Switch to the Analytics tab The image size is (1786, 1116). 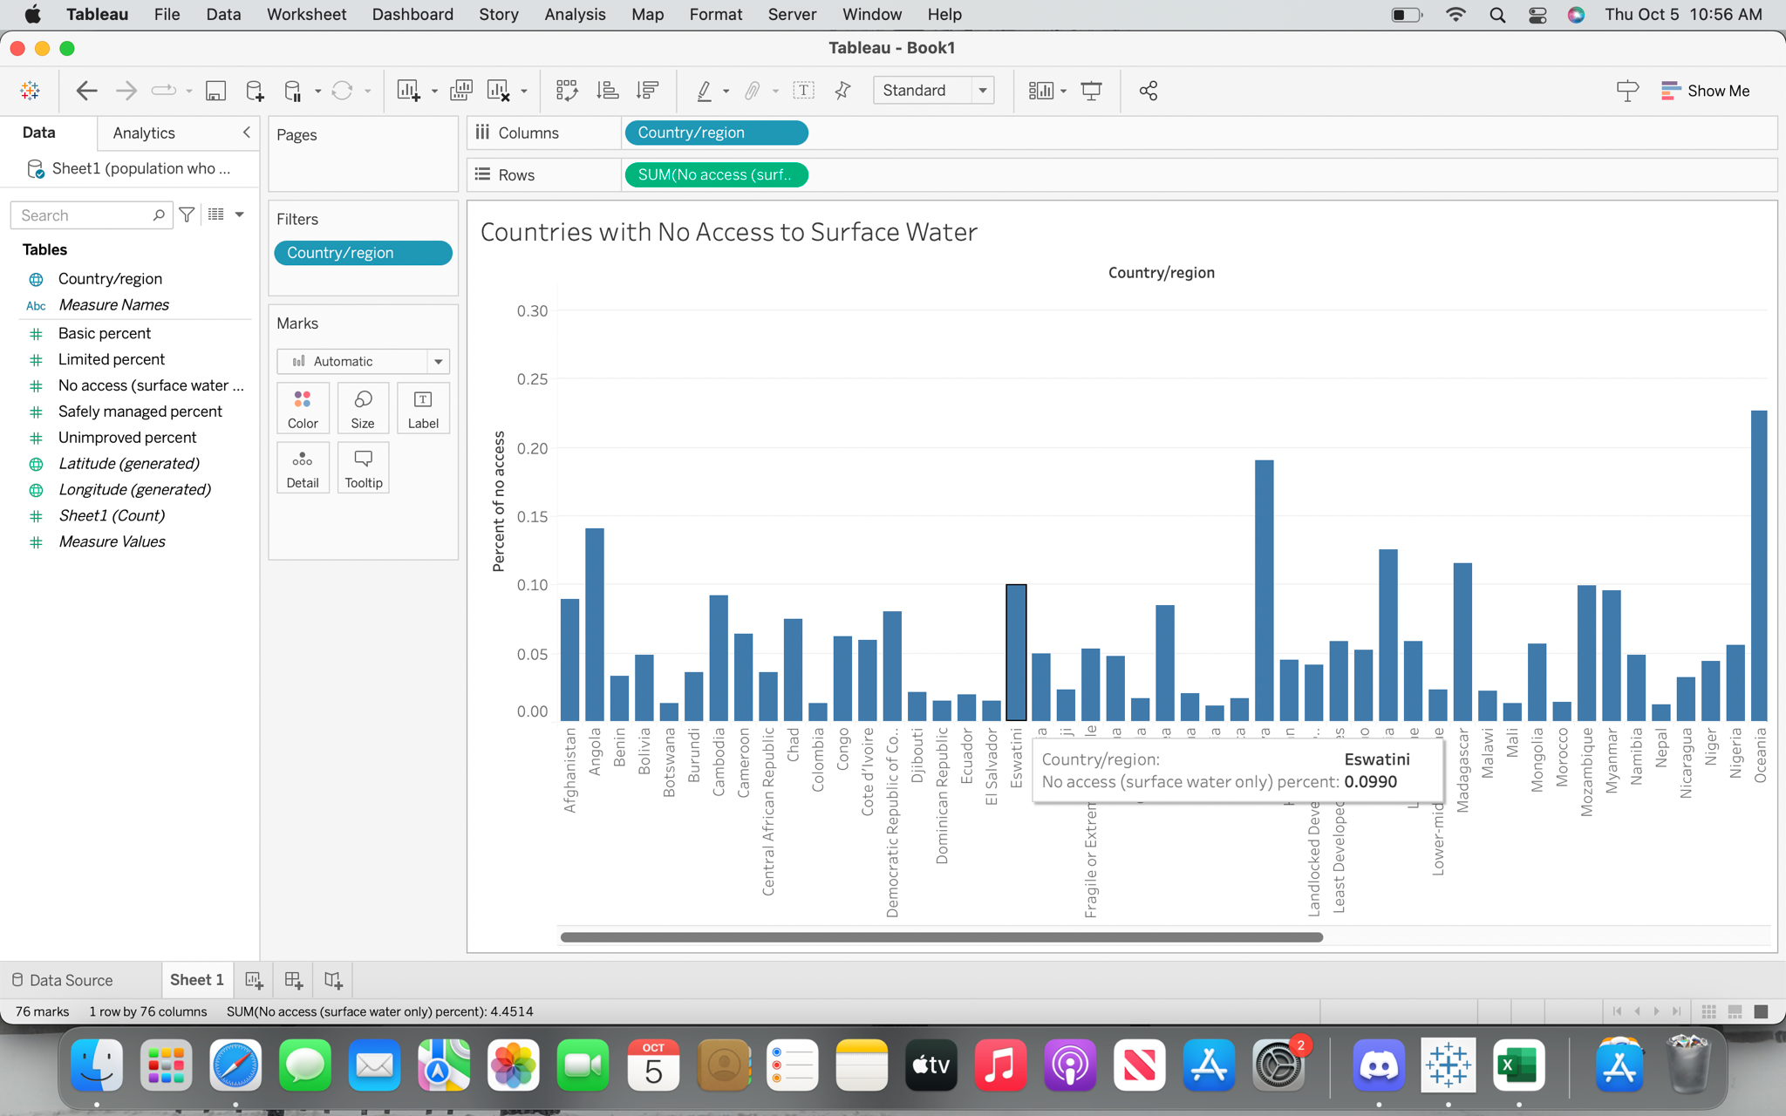point(144,133)
